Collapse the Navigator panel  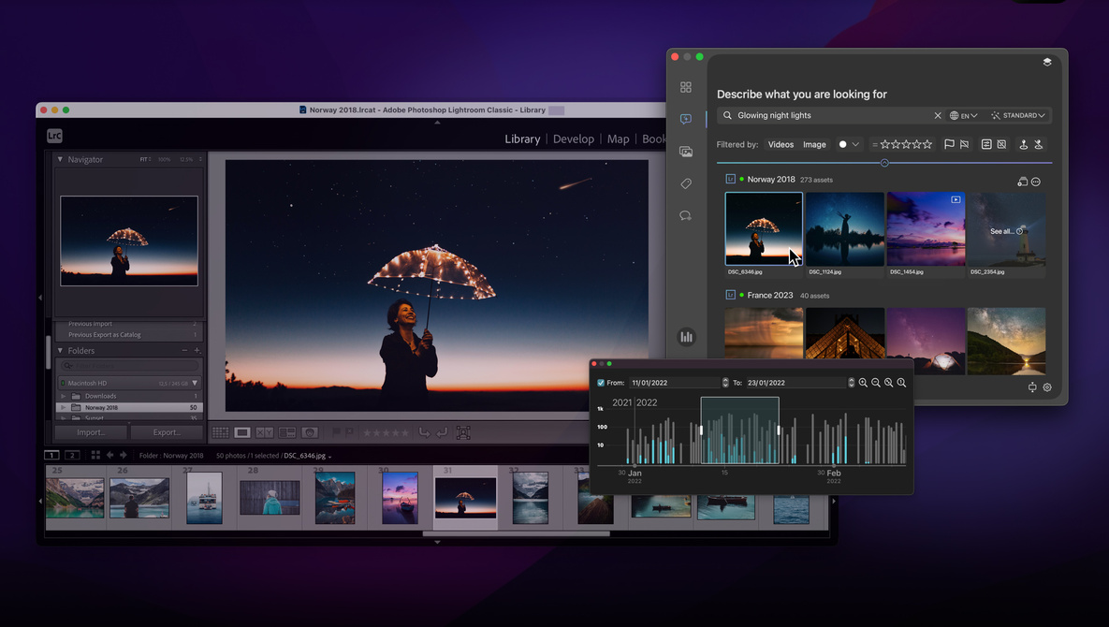pyautogui.click(x=60, y=160)
